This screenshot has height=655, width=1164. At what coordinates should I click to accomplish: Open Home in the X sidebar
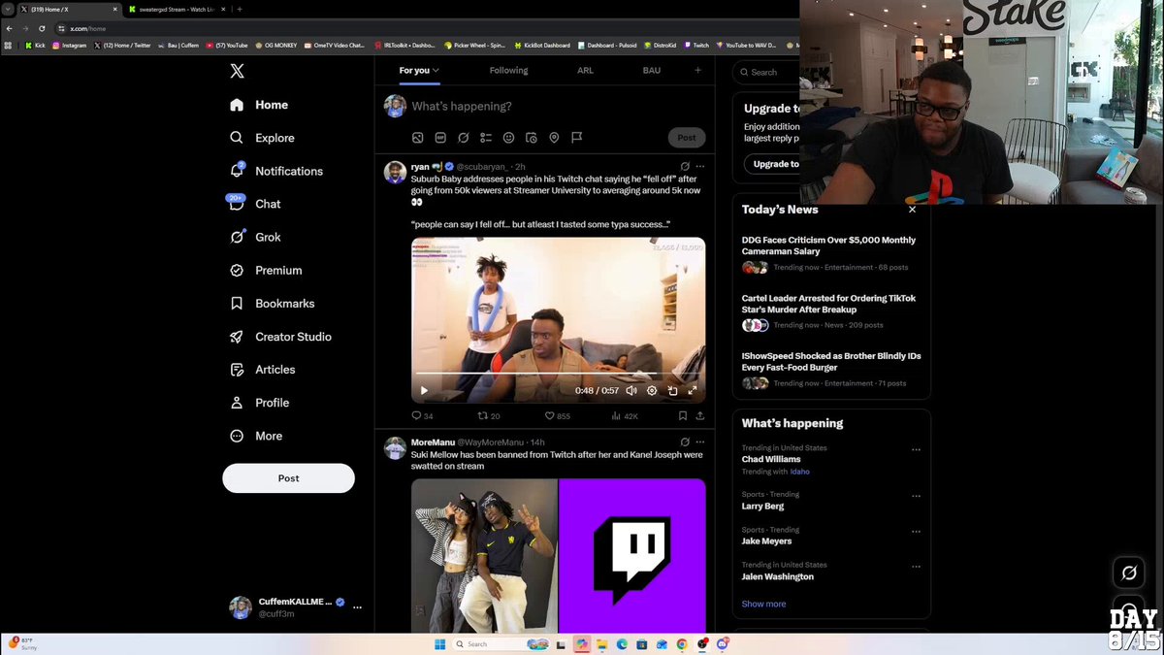click(259, 105)
